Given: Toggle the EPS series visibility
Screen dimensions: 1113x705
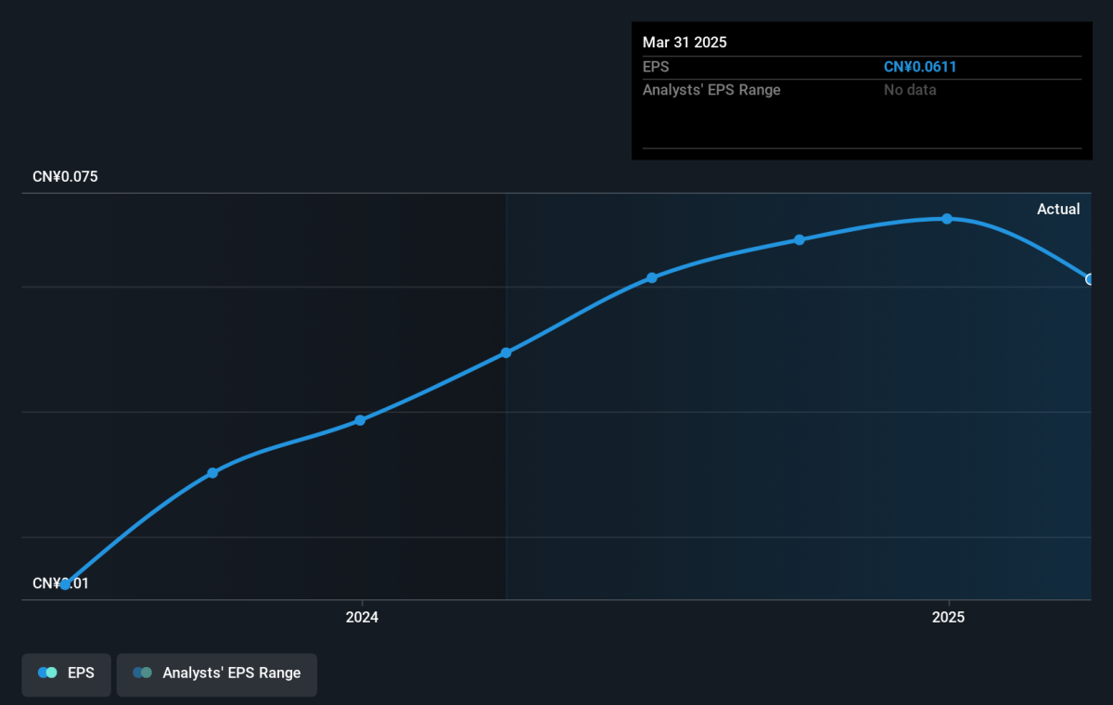Looking at the screenshot, I should pyautogui.click(x=66, y=673).
